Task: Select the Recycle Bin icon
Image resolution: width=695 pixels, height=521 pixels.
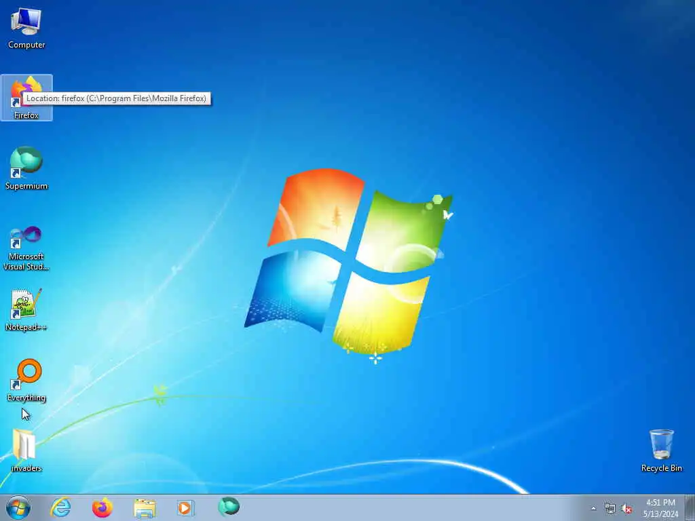Action: click(x=661, y=450)
